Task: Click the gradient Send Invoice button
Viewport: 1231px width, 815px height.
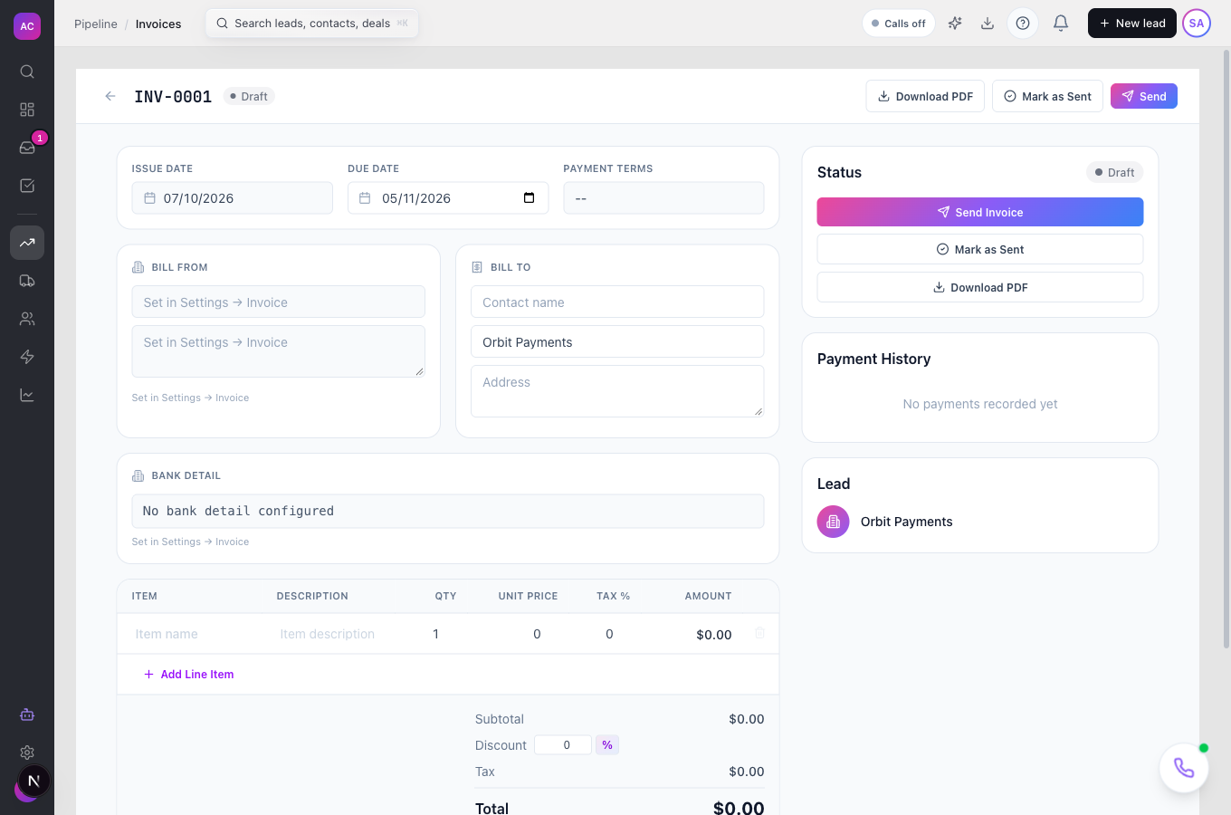Action: (980, 212)
